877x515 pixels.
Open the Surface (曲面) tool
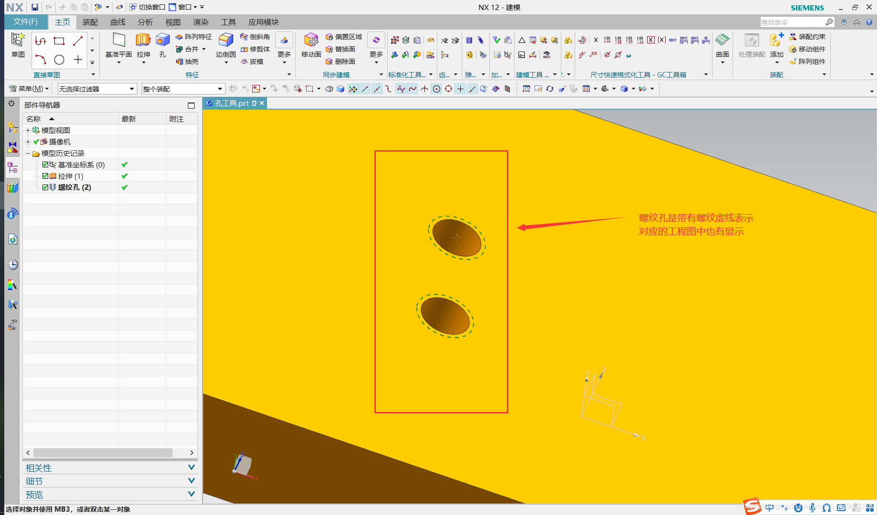722,45
